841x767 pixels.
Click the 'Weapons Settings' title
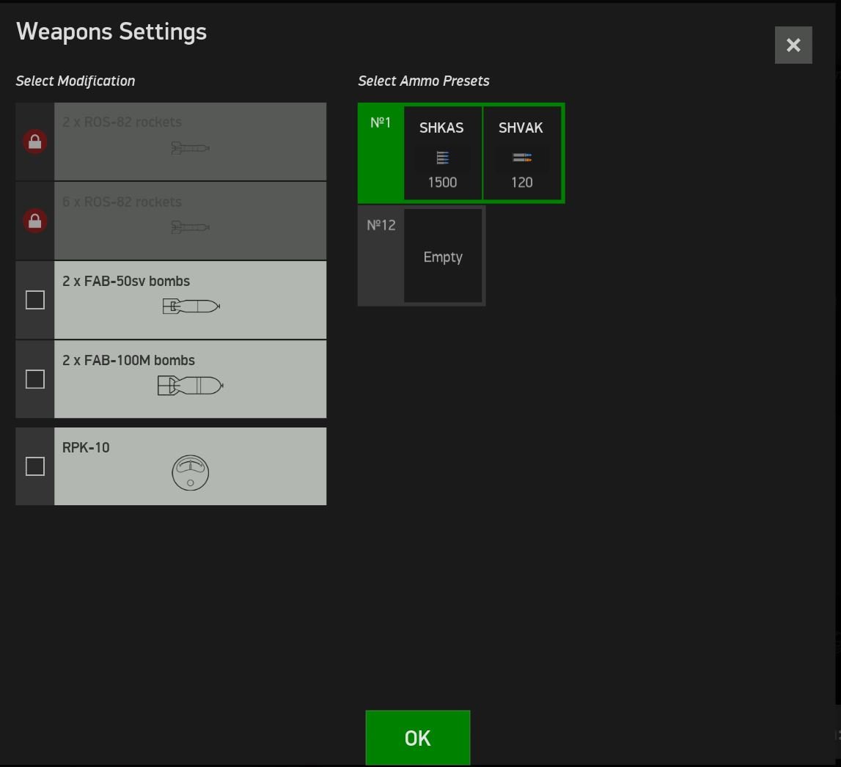[x=111, y=32]
